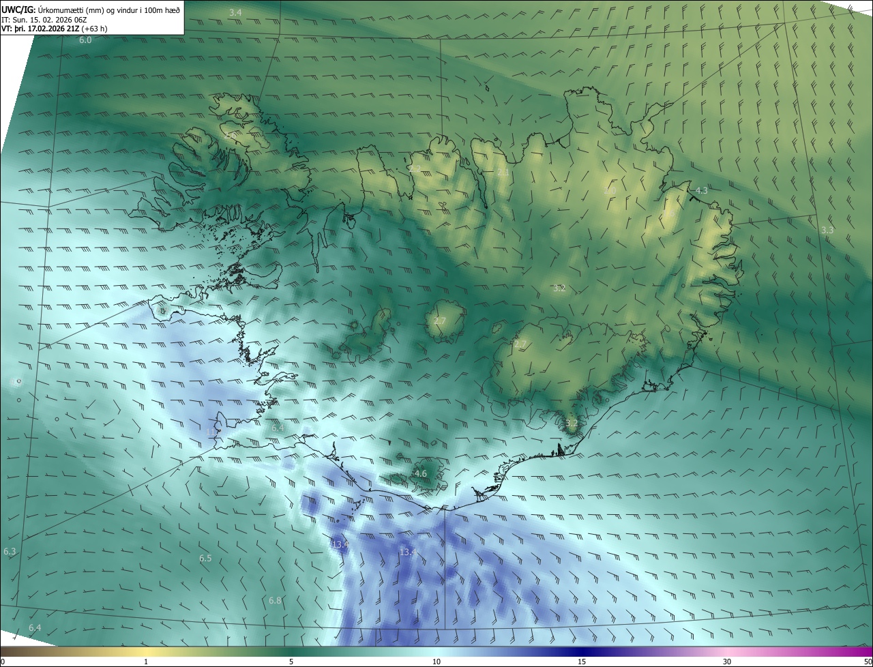This screenshot has height=667, width=873.
Task: Click the 'VT: þri. 17.02.2026 21Z' valid time line
Action: point(40,29)
